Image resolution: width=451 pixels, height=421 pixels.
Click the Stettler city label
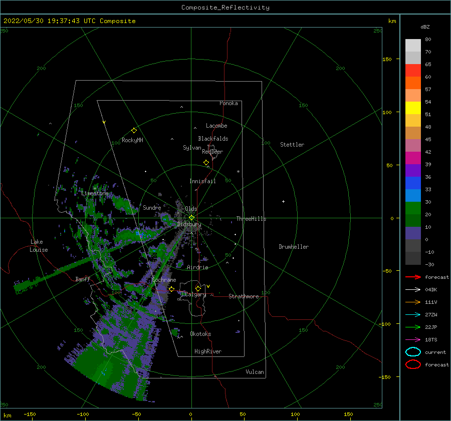pyautogui.click(x=292, y=145)
